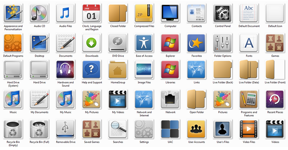Select the DVD Drive icon
288x150 pixels.
(118, 43)
